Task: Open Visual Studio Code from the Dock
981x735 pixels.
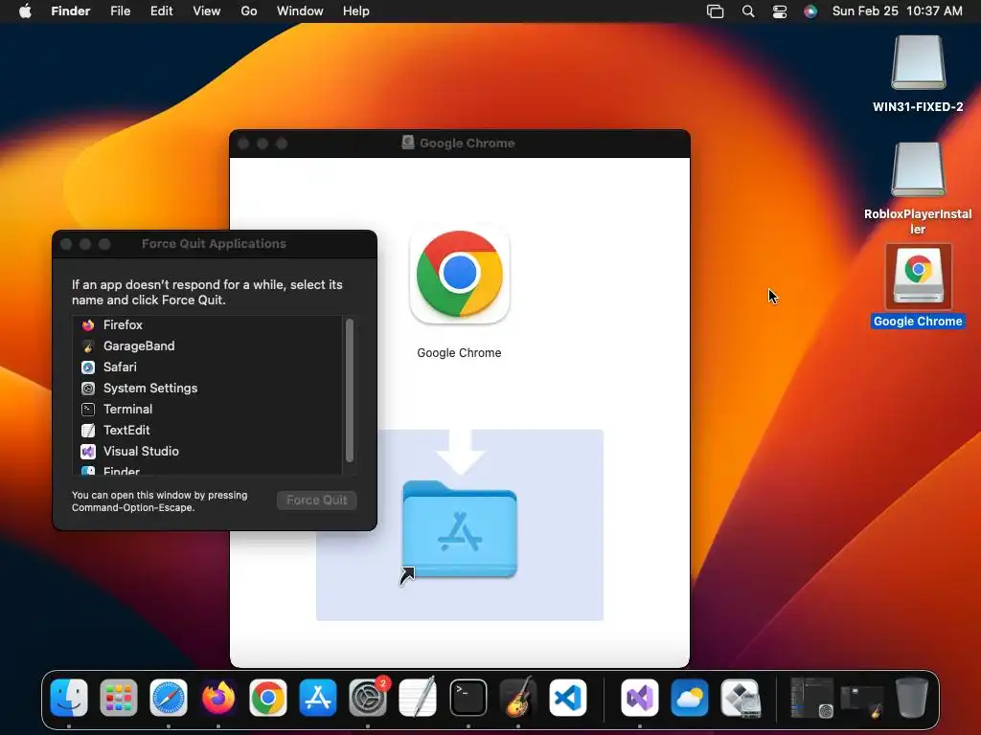Action: (x=568, y=697)
